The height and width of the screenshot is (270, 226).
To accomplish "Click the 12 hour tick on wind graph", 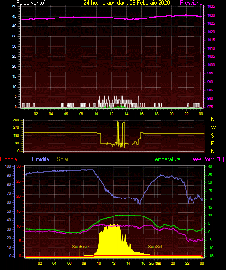I will click(111, 114).
